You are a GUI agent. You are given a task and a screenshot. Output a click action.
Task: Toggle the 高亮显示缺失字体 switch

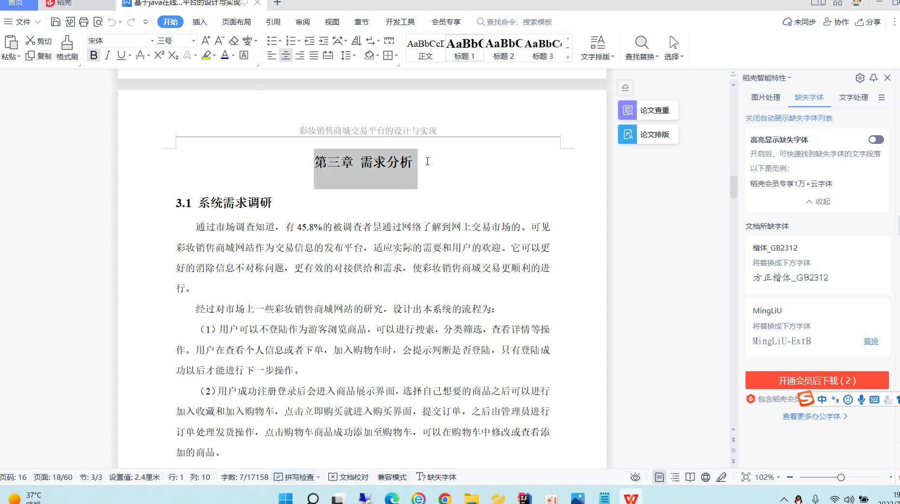pos(876,140)
